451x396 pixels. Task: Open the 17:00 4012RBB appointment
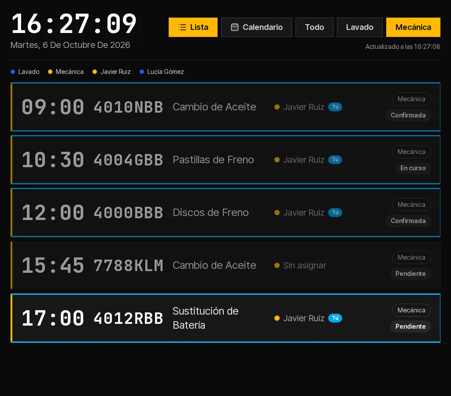tap(225, 318)
